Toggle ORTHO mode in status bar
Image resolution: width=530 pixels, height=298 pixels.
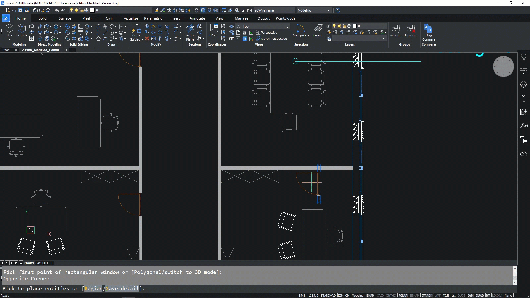[x=391, y=296]
